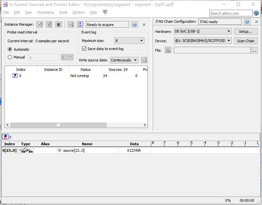This screenshot has height=205, width=262.
Task: Click the Sources: 24 column header
Action: (x=118, y=70)
